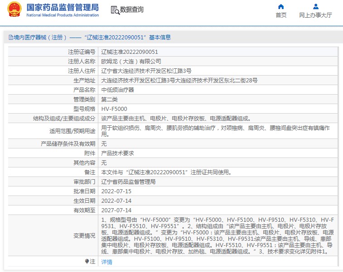
Task: Click the 注册证编号 row label
Action: 82,52
